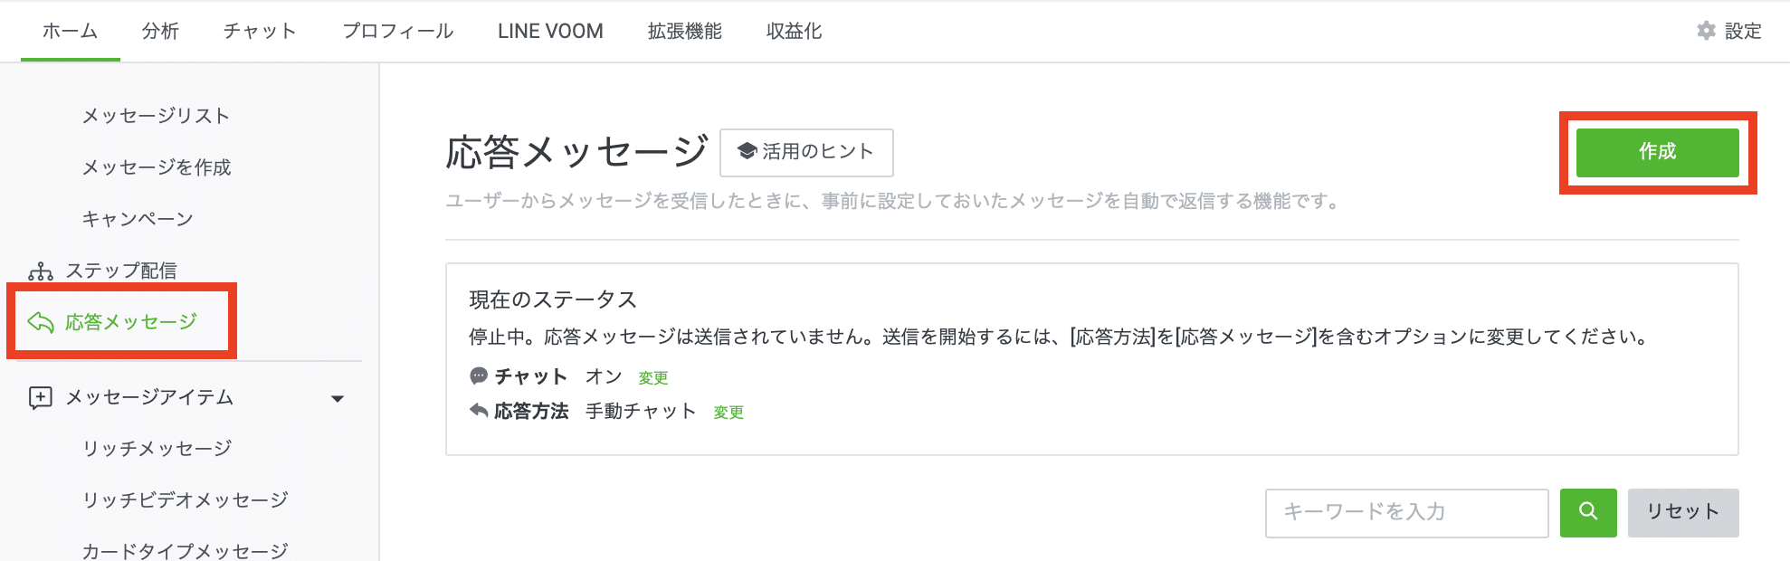
Task: Click the 応答方法 reply arrow icon
Action: click(479, 411)
